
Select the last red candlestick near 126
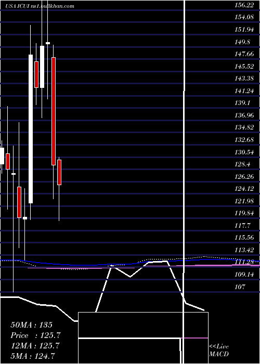59,172
